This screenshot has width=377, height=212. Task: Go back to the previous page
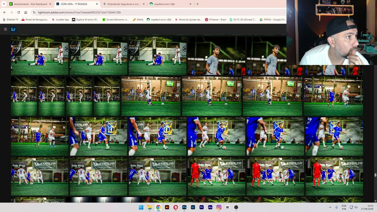coord(4,12)
